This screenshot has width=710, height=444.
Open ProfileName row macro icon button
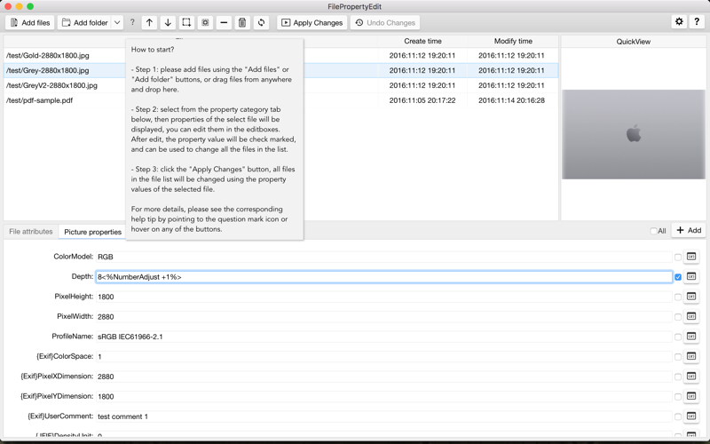tap(691, 337)
